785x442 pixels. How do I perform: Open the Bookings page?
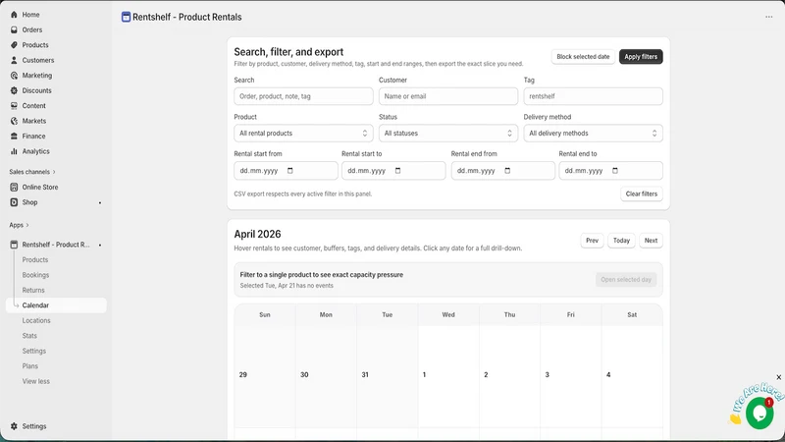[x=35, y=275]
